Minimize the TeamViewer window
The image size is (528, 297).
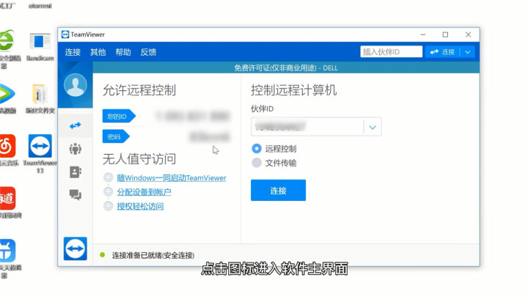coord(423,34)
